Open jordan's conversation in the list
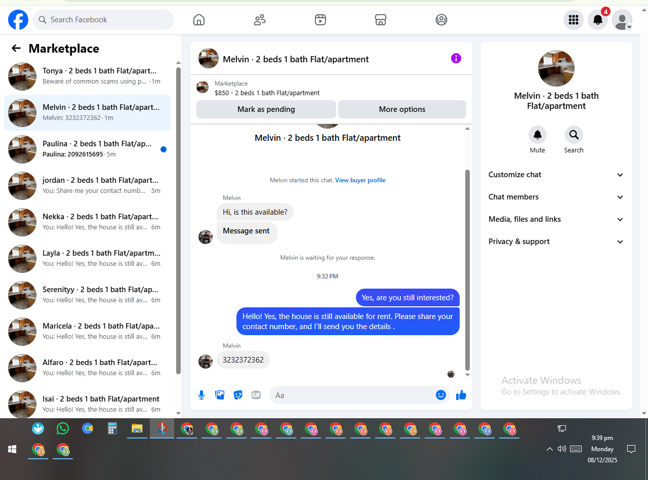 [88, 186]
